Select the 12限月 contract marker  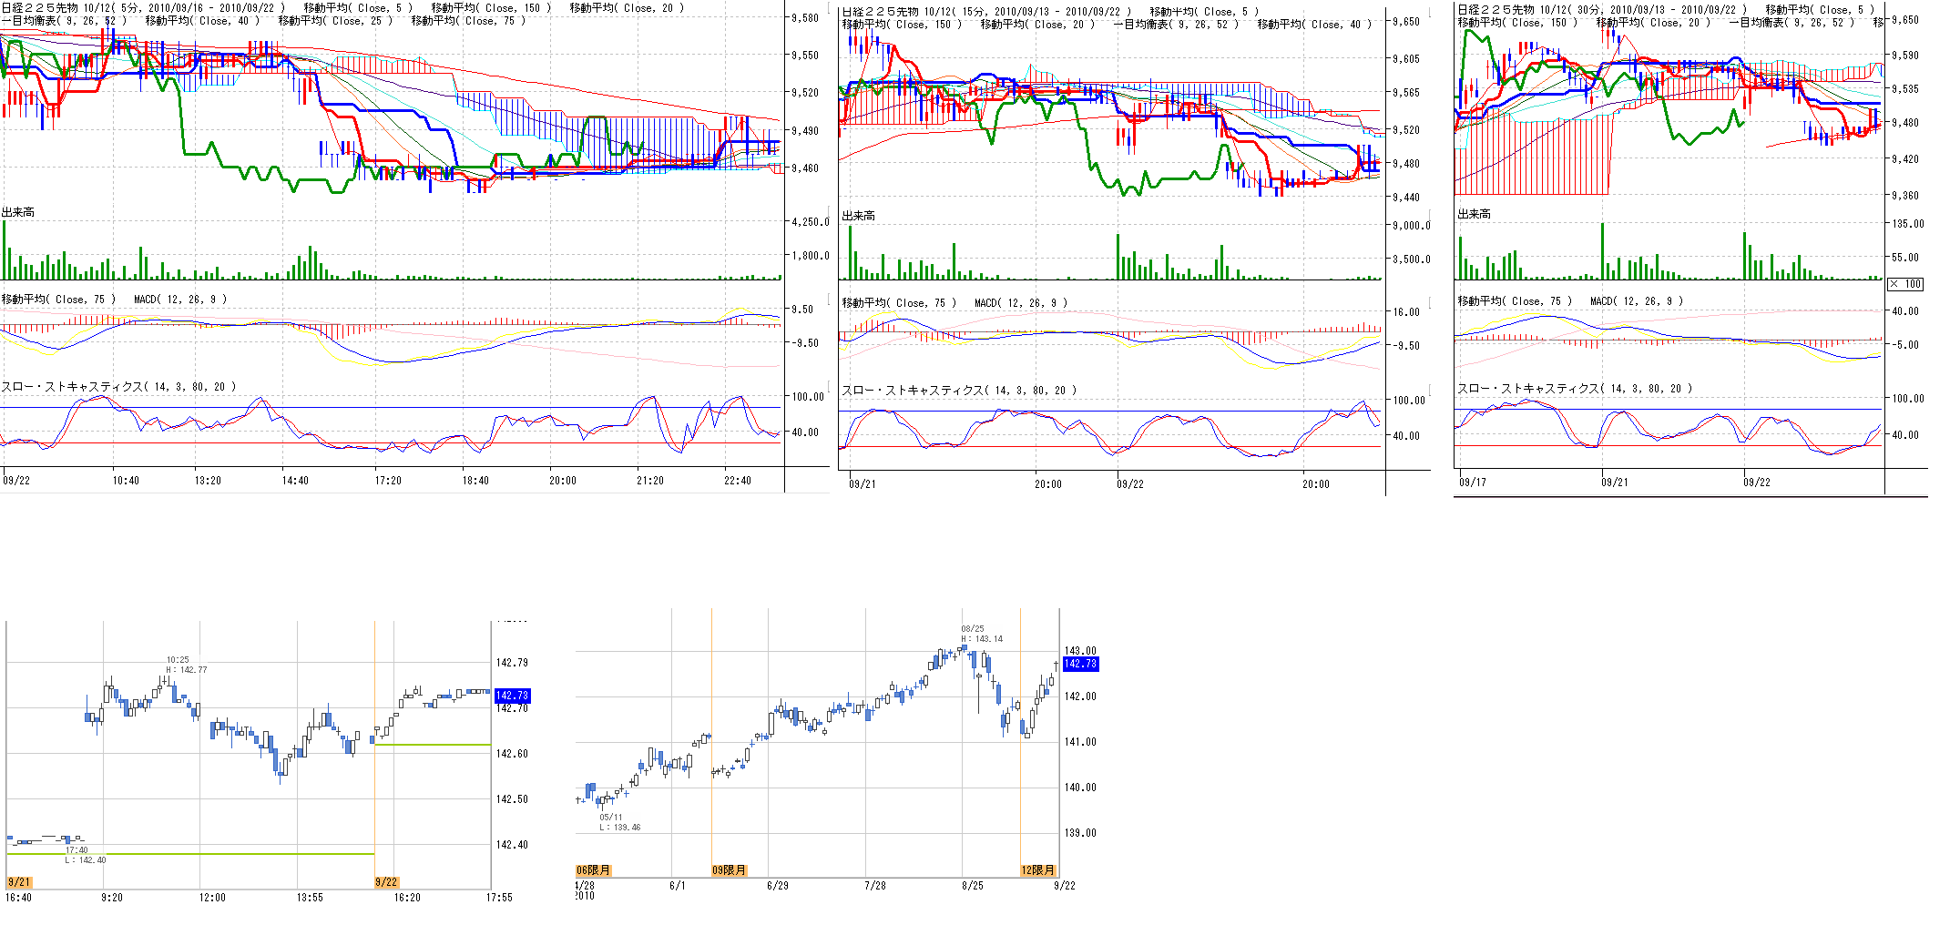[x=1037, y=870]
